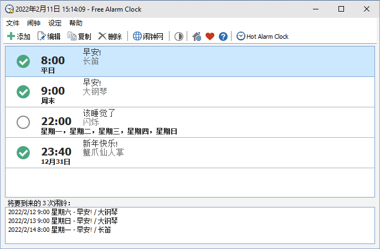
Task: Click the 长笛 sound name
Action: 91,61
